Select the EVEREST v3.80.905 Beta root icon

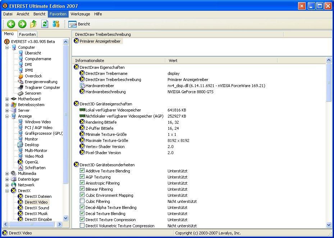point(7,42)
